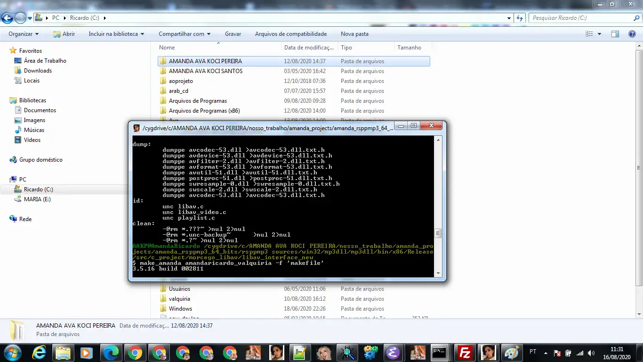Select the Ricardo (C:) drive in tree
This screenshot has width=643, height=362.
click(x=39, y=189)
